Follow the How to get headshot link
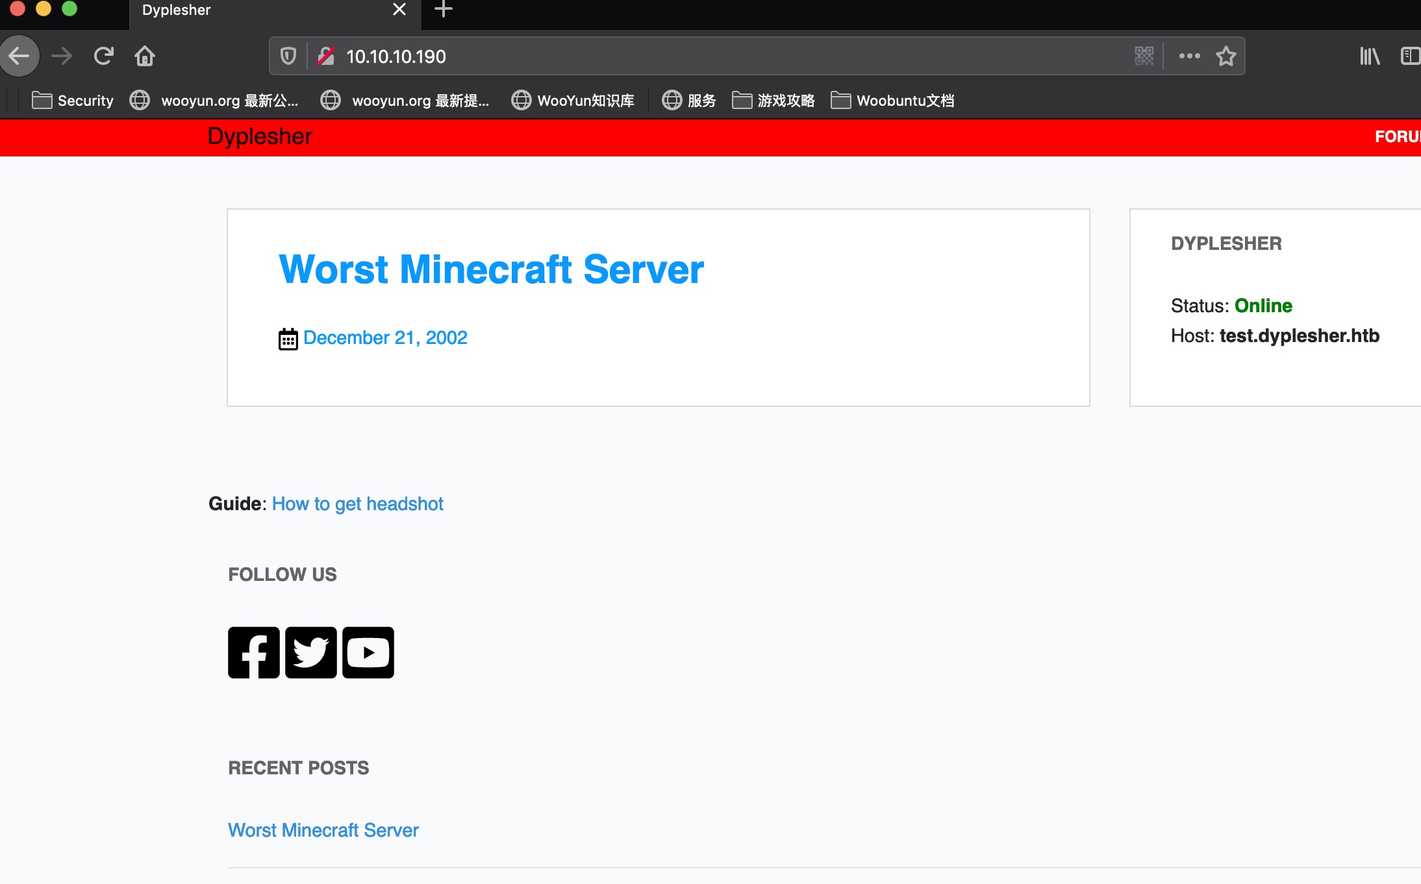This screenshot has height=884, width=1421. coord(357,504)
